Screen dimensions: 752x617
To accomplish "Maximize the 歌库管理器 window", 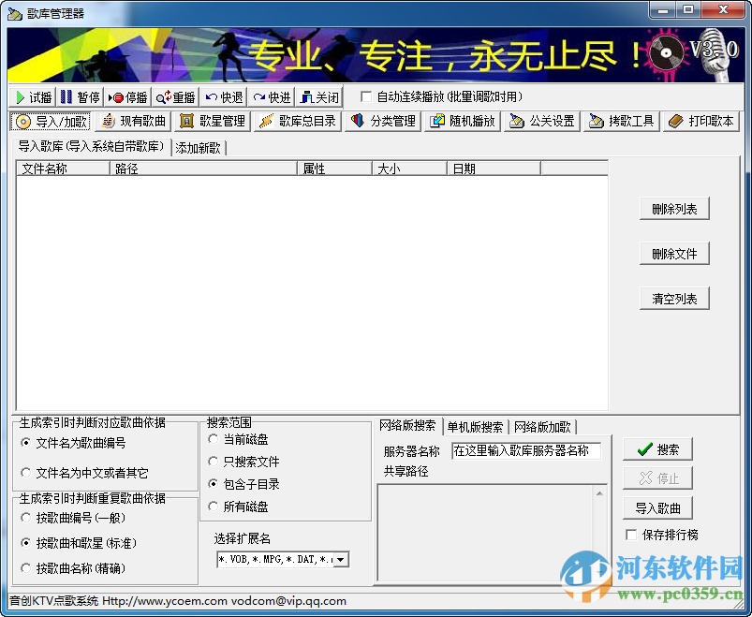I will point(688,9).
